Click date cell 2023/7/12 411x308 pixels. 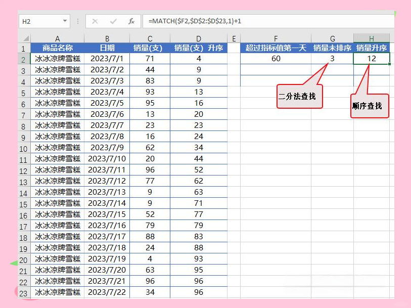[x=107, y=181]
